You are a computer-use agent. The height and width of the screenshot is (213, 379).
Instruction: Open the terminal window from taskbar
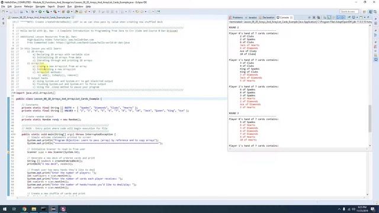[x=43, y=209]
